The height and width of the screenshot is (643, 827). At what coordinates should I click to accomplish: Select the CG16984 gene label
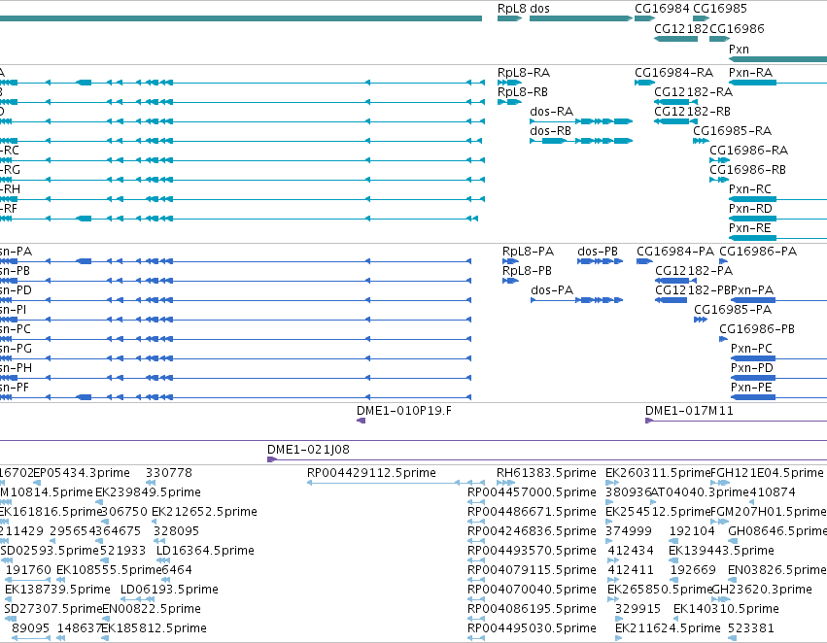click(x=662, y=9)
